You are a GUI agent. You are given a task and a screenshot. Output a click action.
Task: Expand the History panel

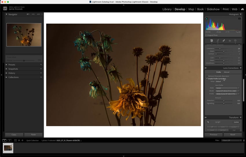6,73
